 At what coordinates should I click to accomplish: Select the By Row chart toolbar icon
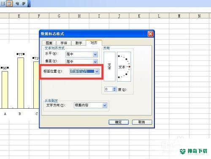click(x=3, y=3)
